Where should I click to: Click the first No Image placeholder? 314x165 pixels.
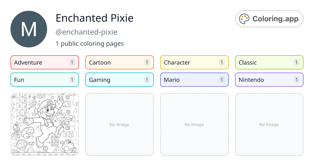(120, 124)
